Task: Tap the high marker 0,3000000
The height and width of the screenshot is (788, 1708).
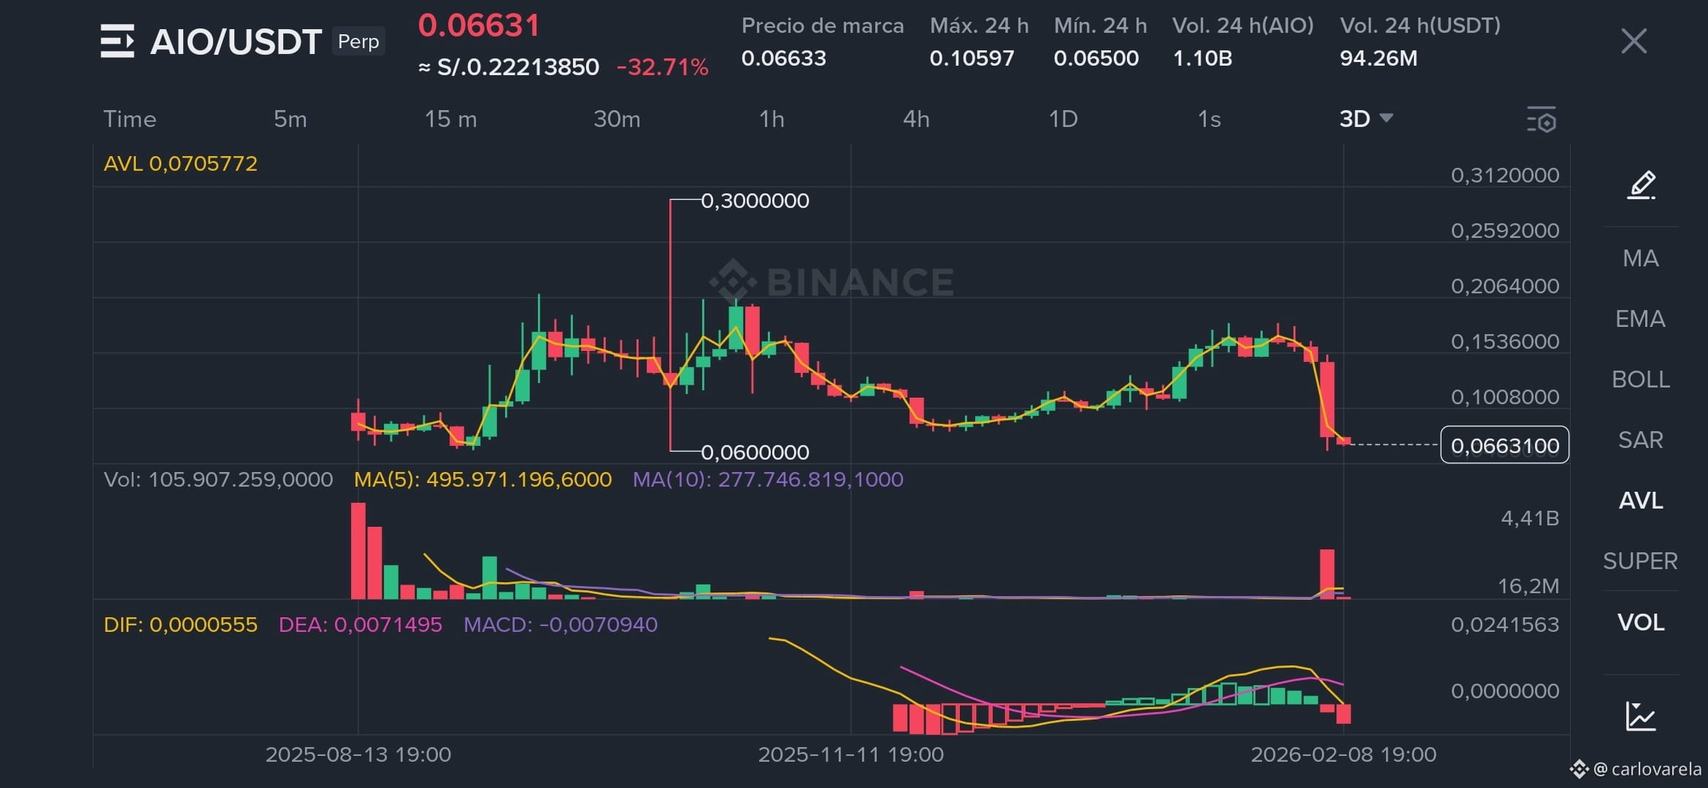Action: pos(755,201)
